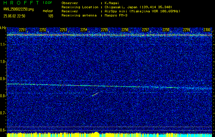Click the 1.0 kHz axis label
Screen dimensions: 215x137
tap(3, 62)
